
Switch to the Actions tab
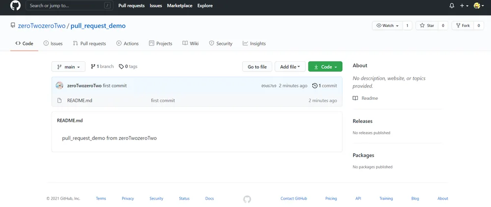pyautogui.click(x=128, y=44)
